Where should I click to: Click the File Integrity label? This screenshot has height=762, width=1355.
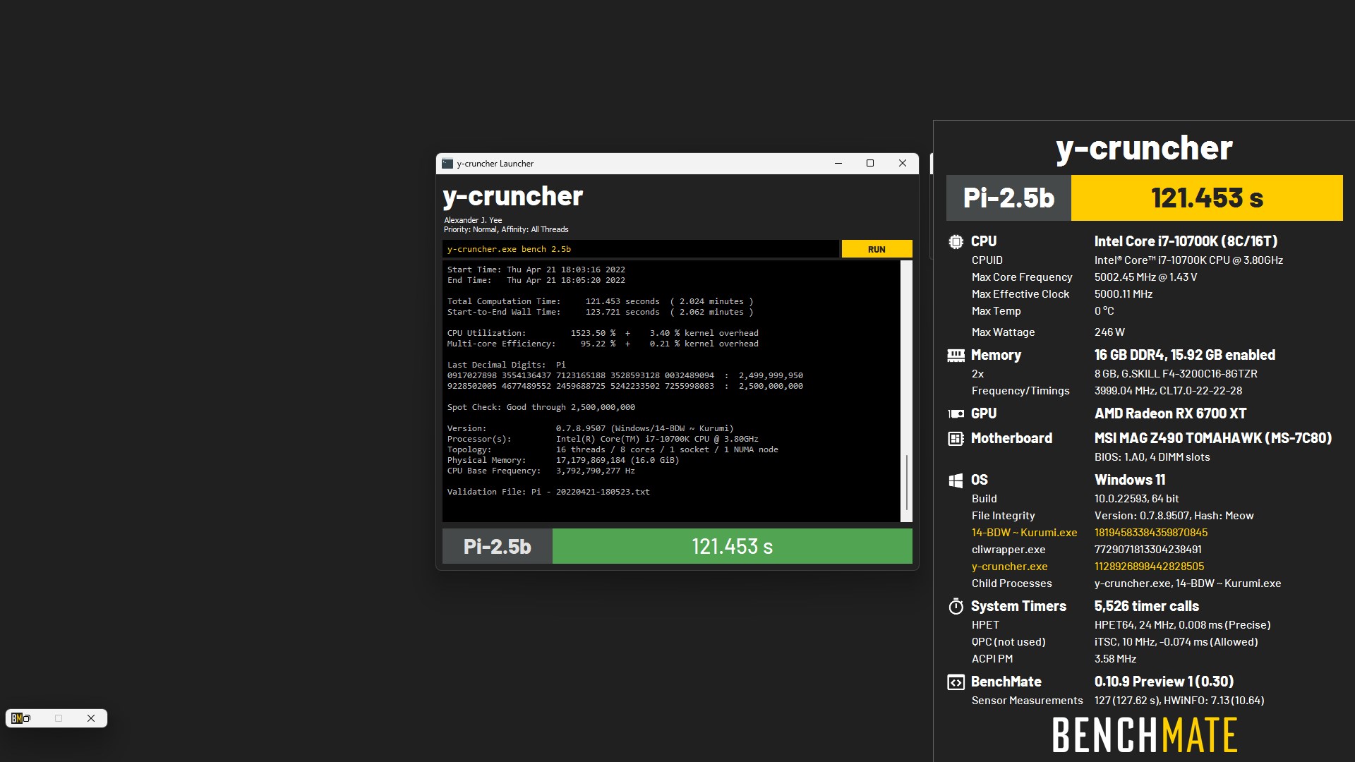tap(1003, 516)
